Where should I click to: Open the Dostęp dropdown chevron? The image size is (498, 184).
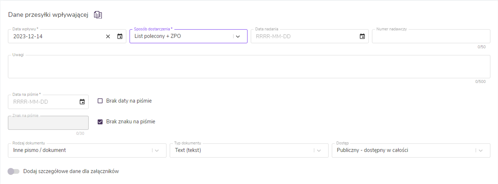[481, 151]
